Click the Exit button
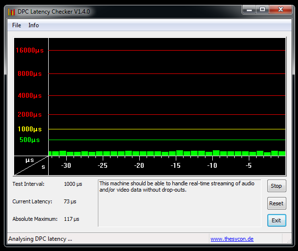 pyautogui.click(x=276, y=220)
